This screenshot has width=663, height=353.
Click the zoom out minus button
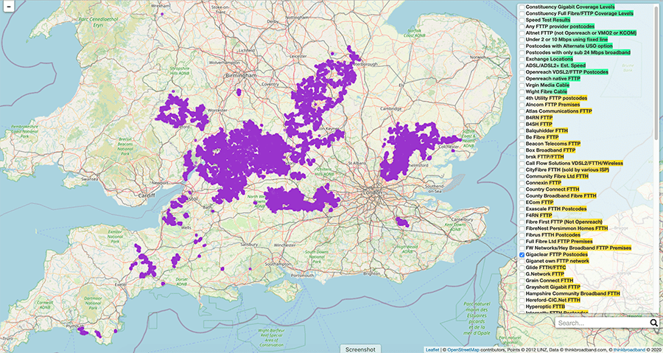(8, 7)
